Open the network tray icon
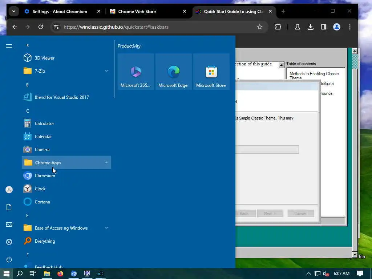The image size is (372, 279). (318, 274)
